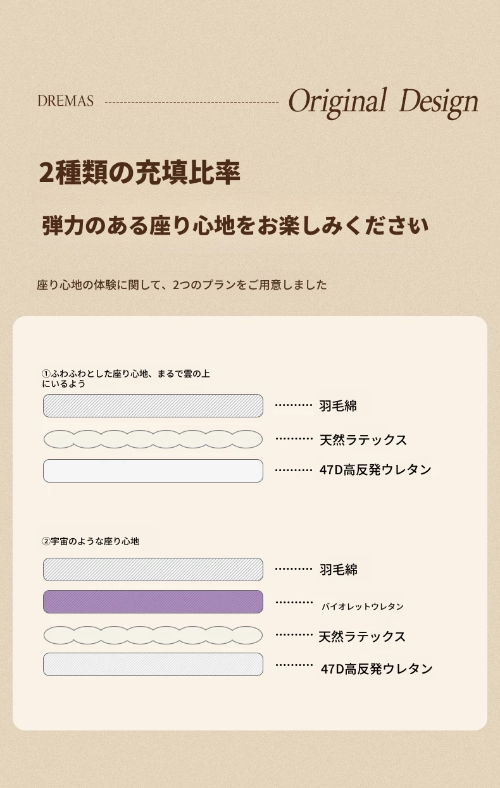This screenshot has width=500, height=788.
Task: Click the hatched feather cotton layer in plan ①
Action: coord(153,406)
